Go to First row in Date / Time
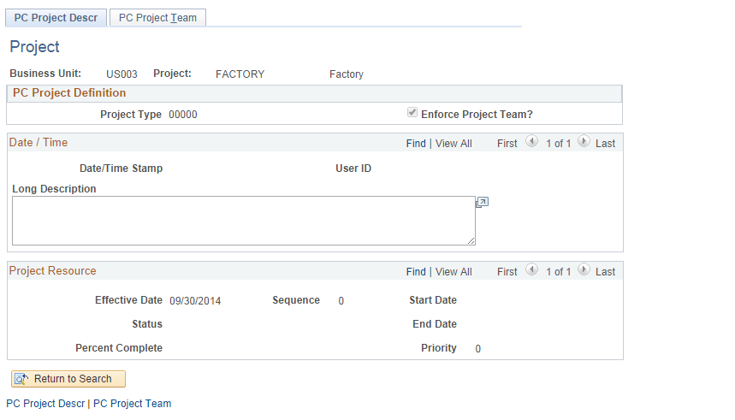 click(507, 144)
